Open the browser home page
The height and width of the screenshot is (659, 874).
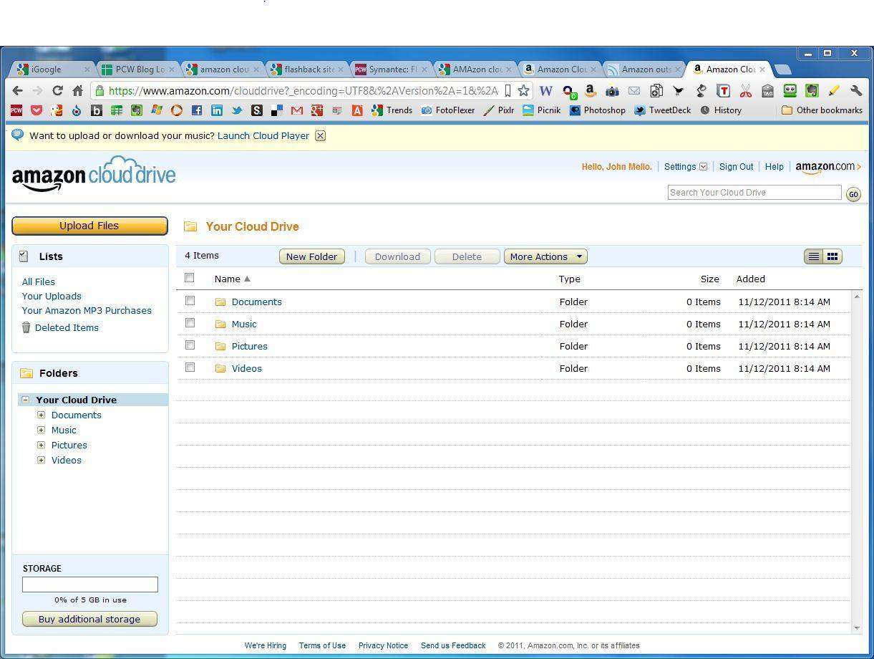(x=78, y=91)
